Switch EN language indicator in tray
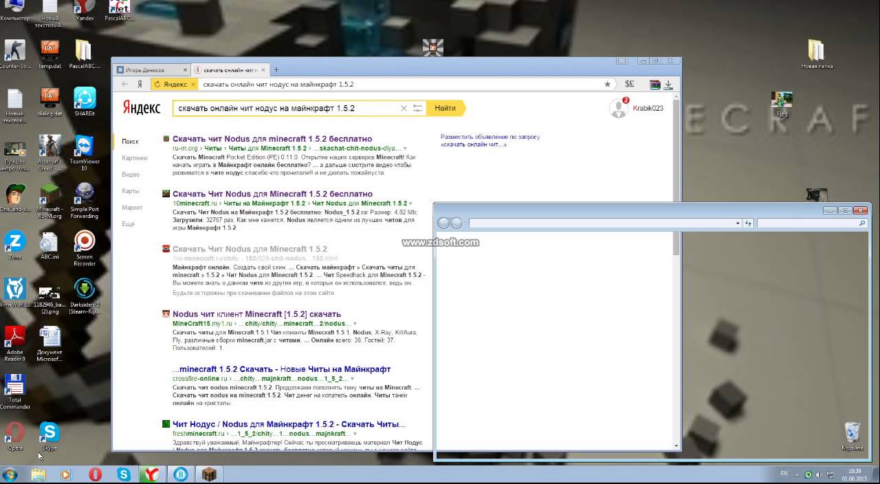880x484 pixels. (x=784, y=474)
